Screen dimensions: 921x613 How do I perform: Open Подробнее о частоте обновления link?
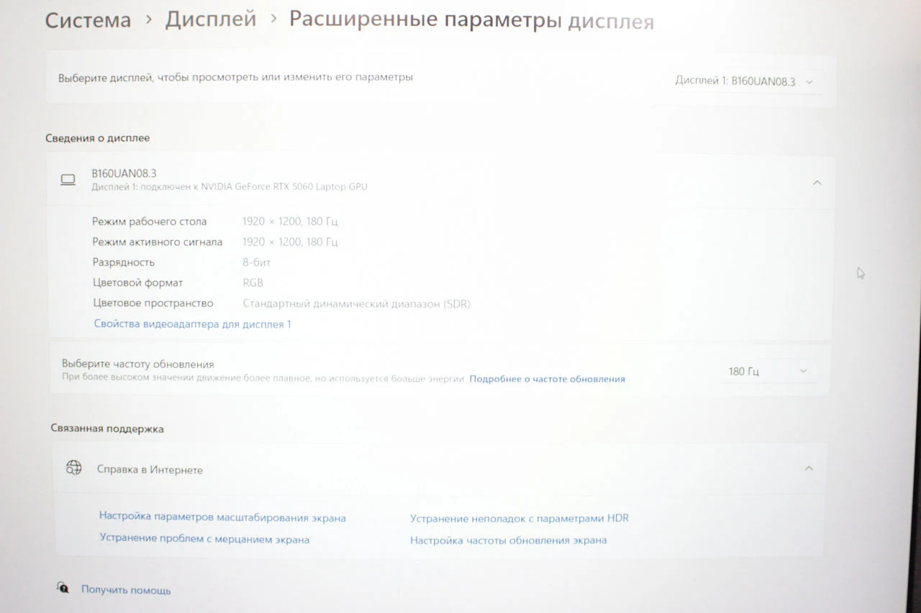pos(547,379)
